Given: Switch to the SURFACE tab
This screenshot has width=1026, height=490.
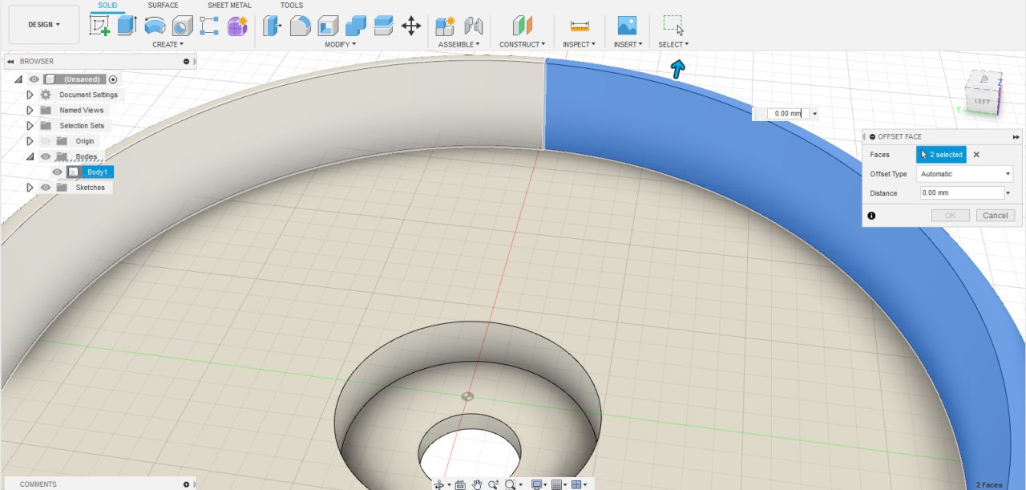Looking at the screenshot, I should [164, 6].
